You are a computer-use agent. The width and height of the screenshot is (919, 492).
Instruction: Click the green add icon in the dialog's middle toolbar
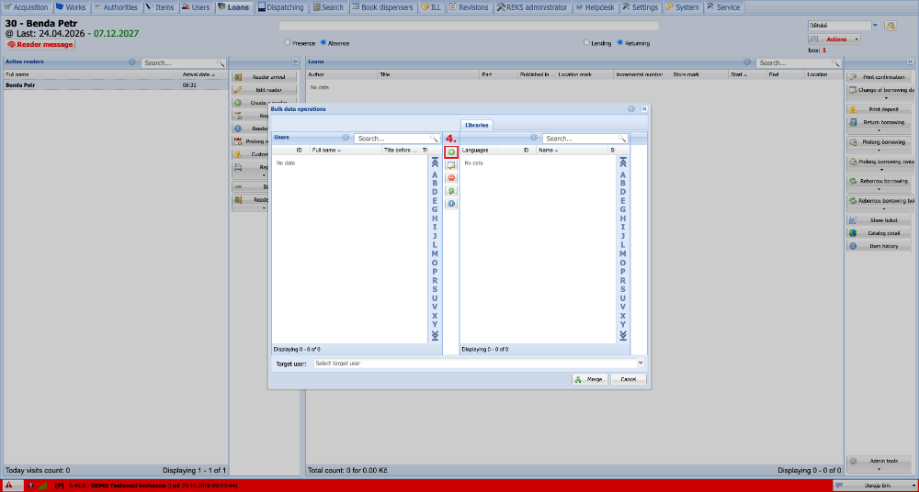point(451,152)
